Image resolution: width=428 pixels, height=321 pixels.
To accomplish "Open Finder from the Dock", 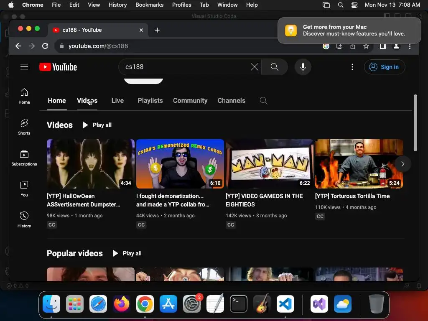I will [x=51, y=304].
